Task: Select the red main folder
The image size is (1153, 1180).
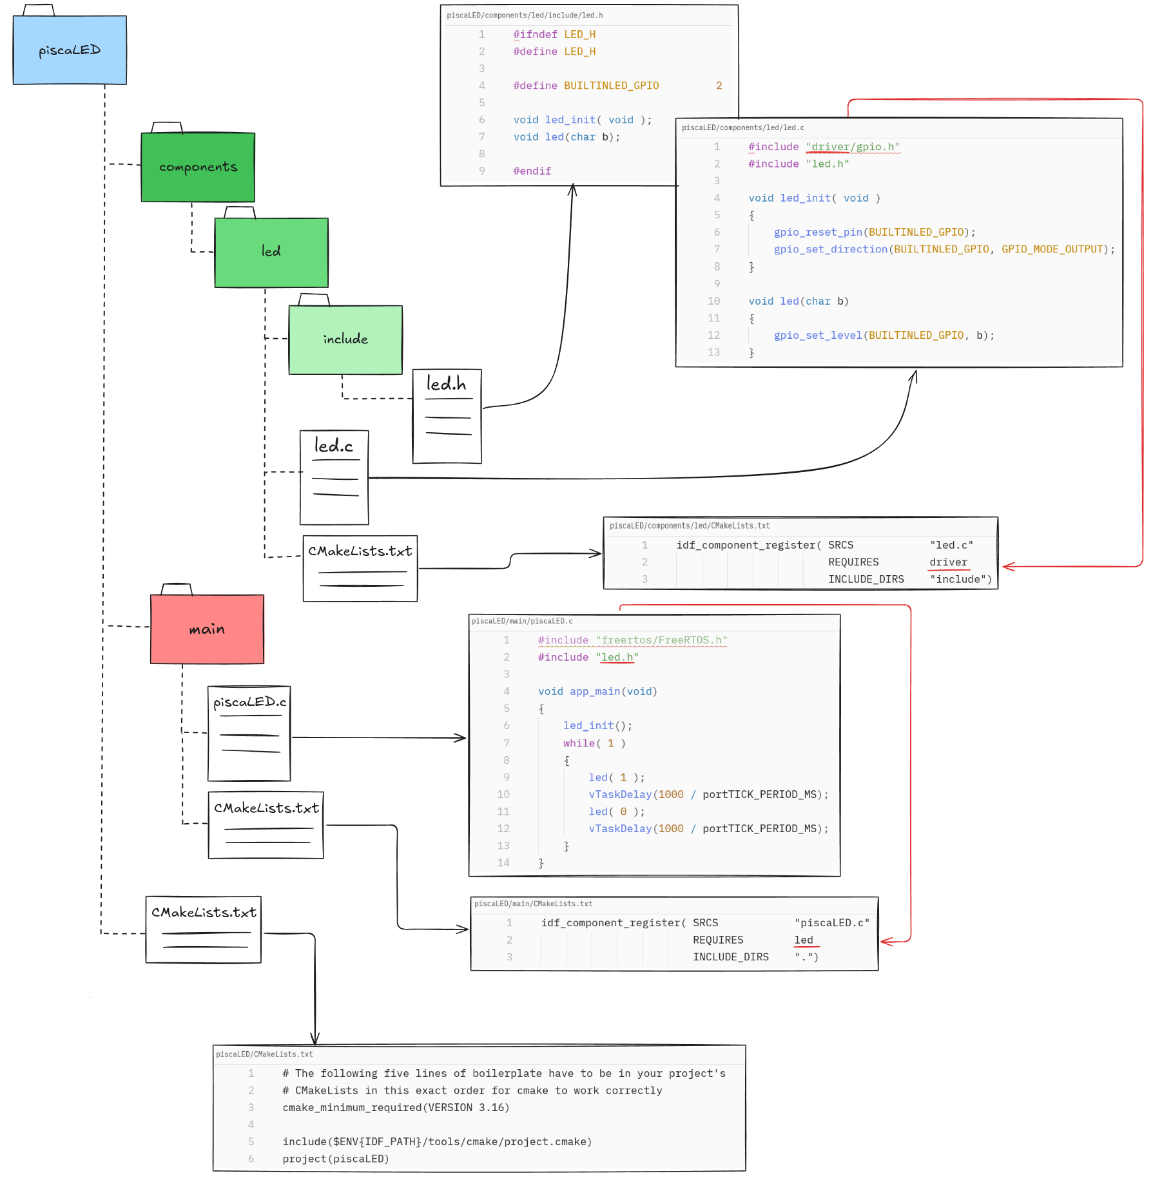Action: click(207, 629)
